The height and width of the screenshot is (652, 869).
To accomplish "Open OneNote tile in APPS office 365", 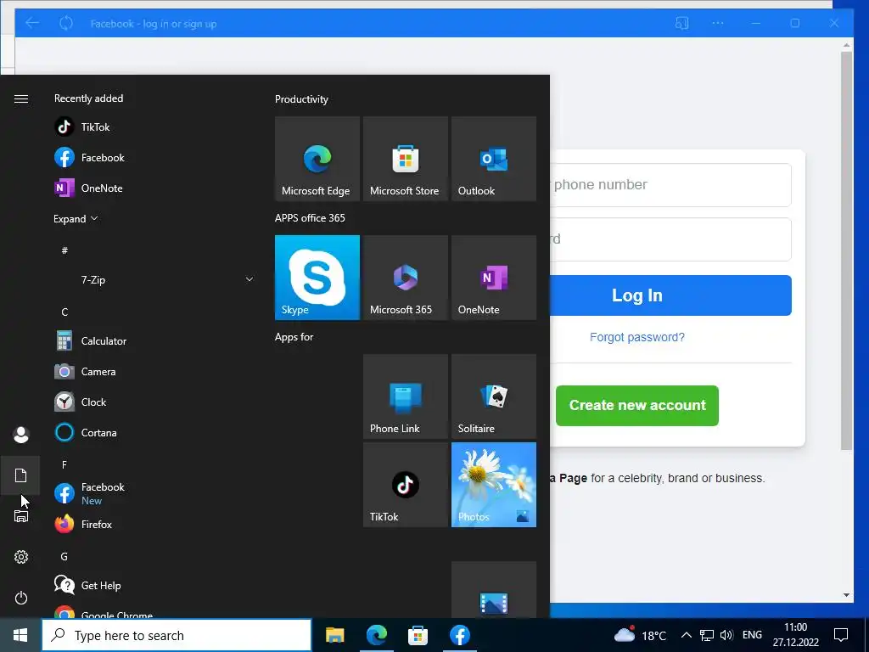I will [494, 278].
